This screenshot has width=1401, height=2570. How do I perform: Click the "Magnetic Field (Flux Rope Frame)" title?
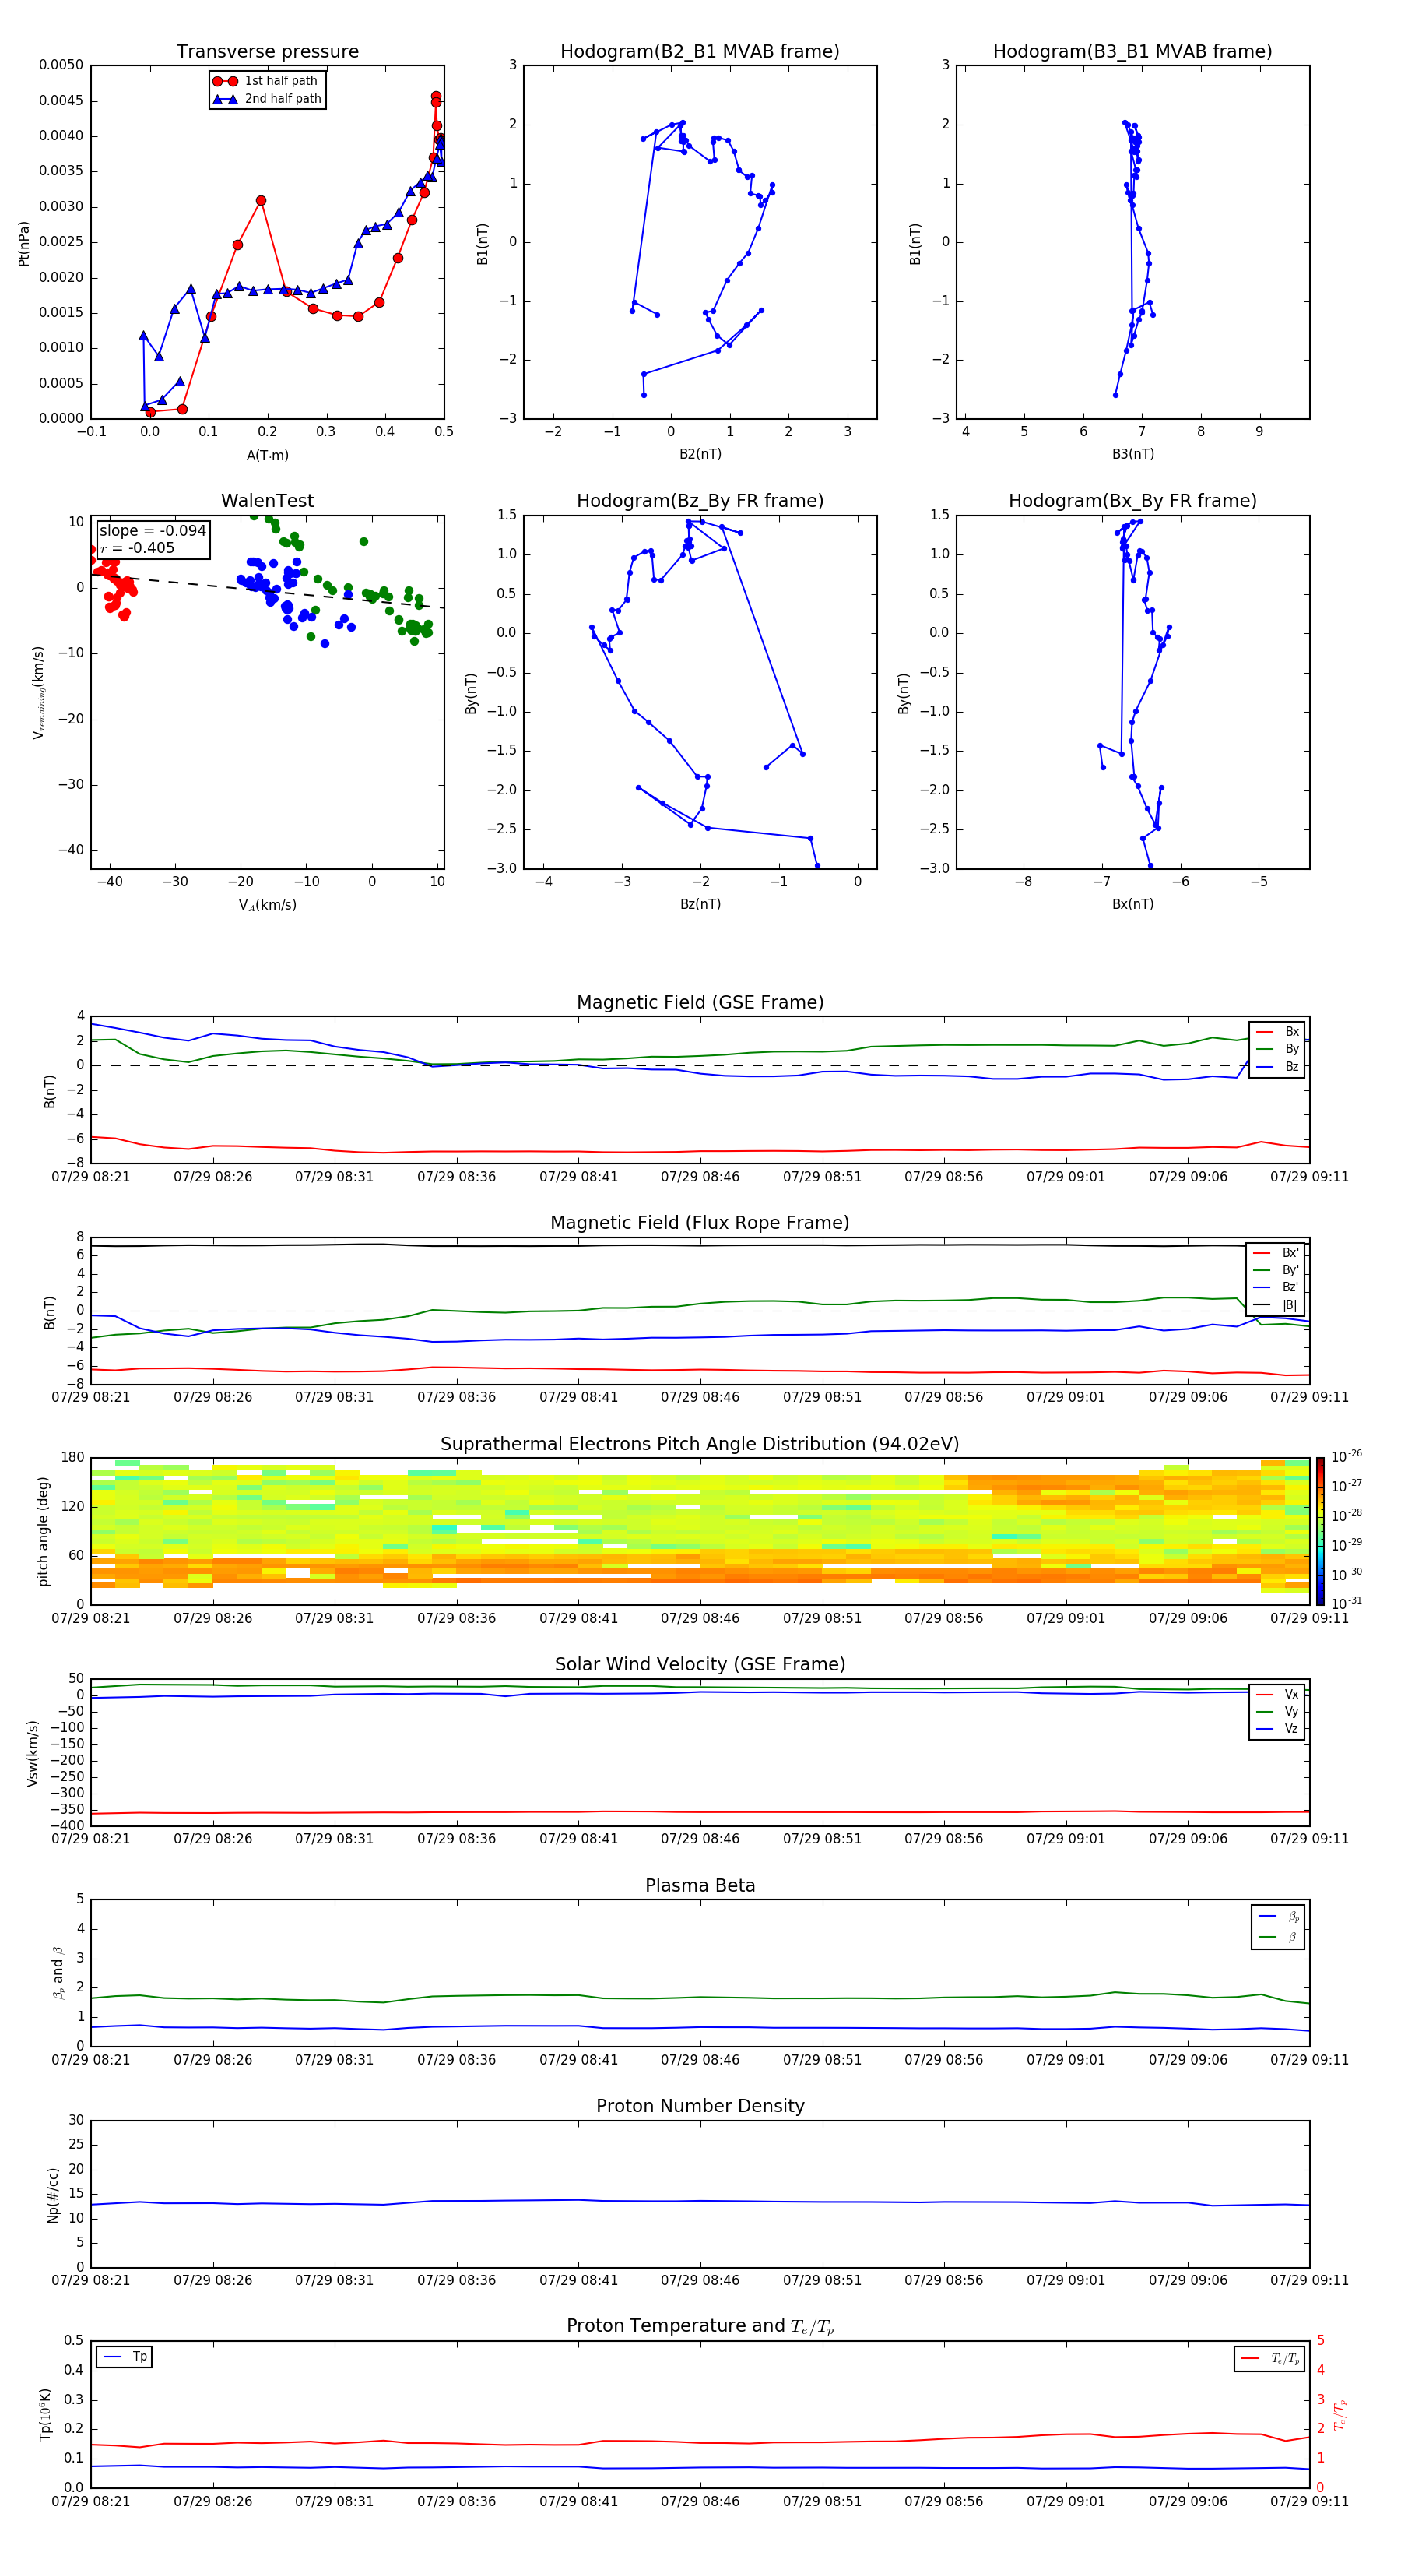[x=700, y=1223]
